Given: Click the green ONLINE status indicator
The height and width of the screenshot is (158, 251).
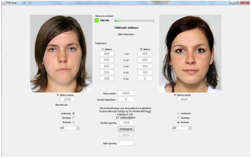Looking at the screenshot, I should click(x=97, y=20).
